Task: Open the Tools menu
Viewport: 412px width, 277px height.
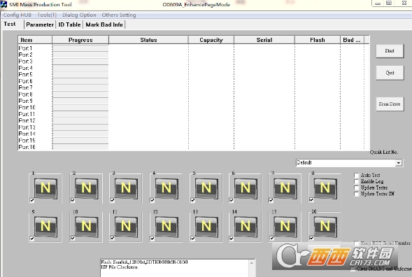Action: (47, 15)
